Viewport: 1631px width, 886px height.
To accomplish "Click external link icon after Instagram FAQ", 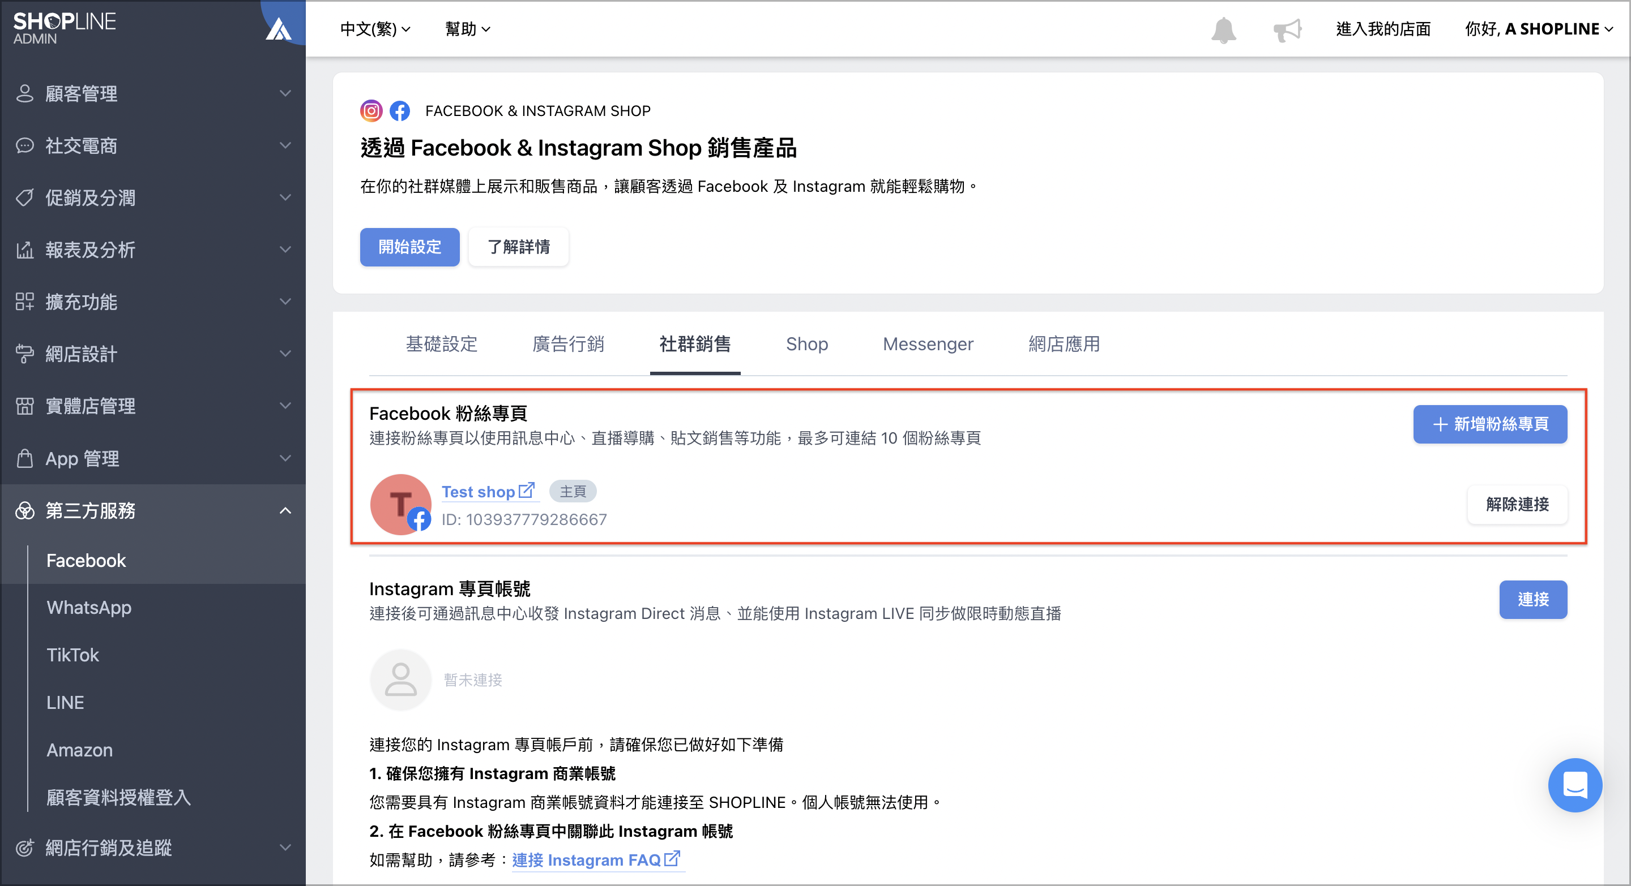I will pyautogui.click(x=672, y=859).
